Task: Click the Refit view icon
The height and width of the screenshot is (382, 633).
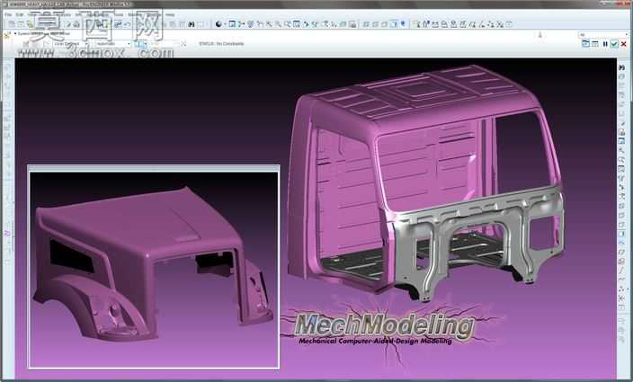Action: (x=288, y=24)
